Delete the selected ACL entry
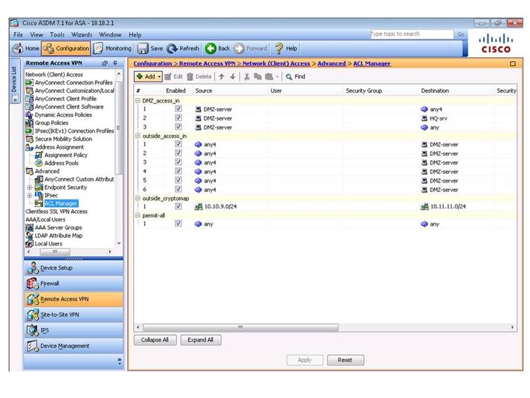 199,77
